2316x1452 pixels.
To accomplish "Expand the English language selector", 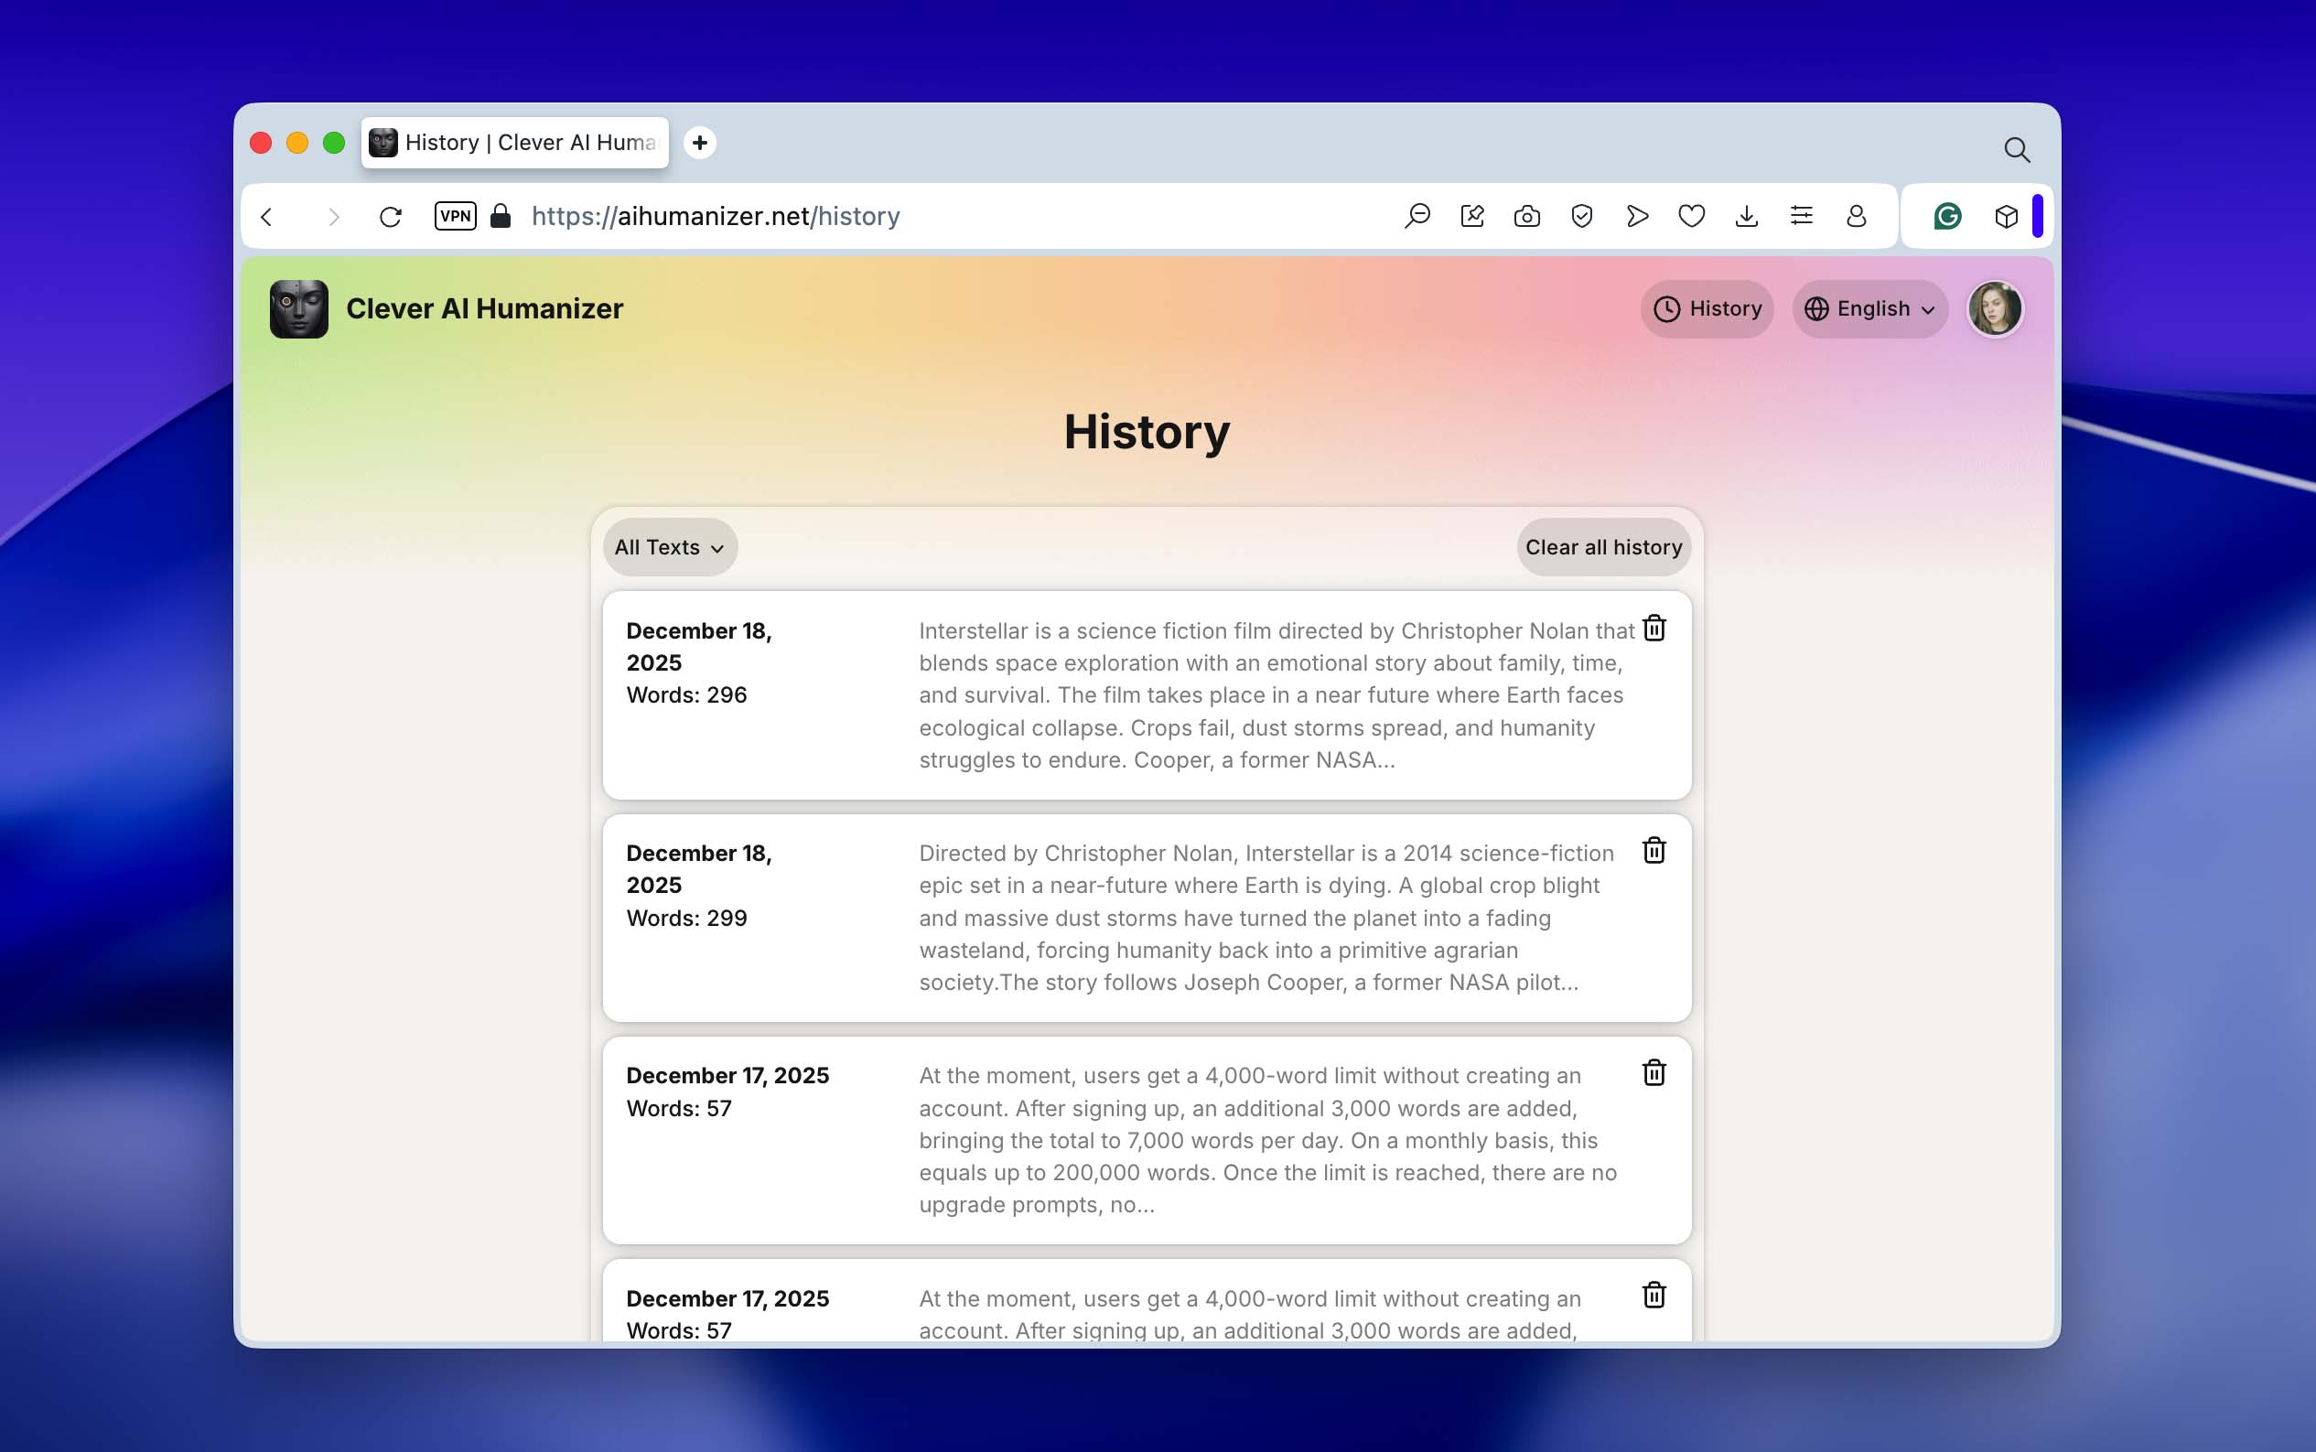I will point(1869,308).
